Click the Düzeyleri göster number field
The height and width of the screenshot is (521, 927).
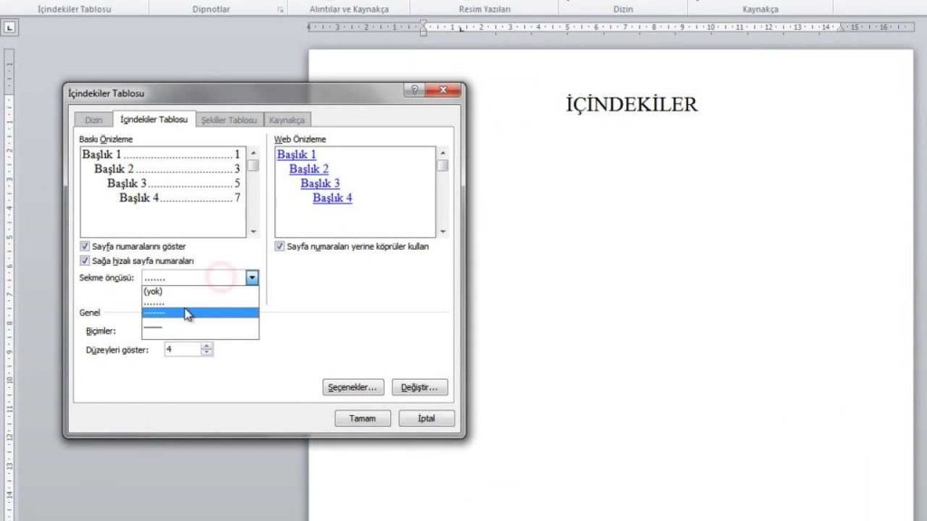(x=182, y=349)
